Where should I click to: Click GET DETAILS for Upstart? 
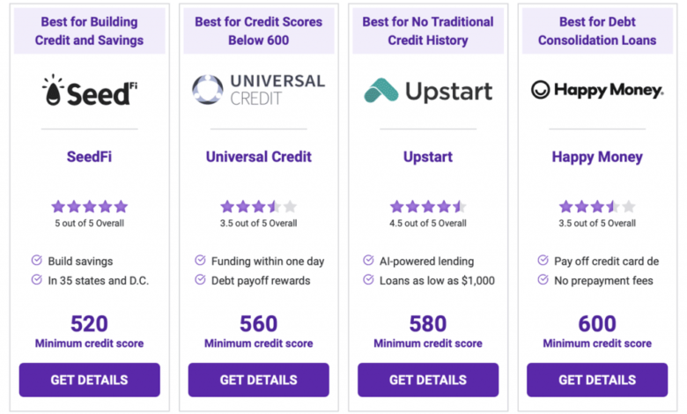pos(428,380)
